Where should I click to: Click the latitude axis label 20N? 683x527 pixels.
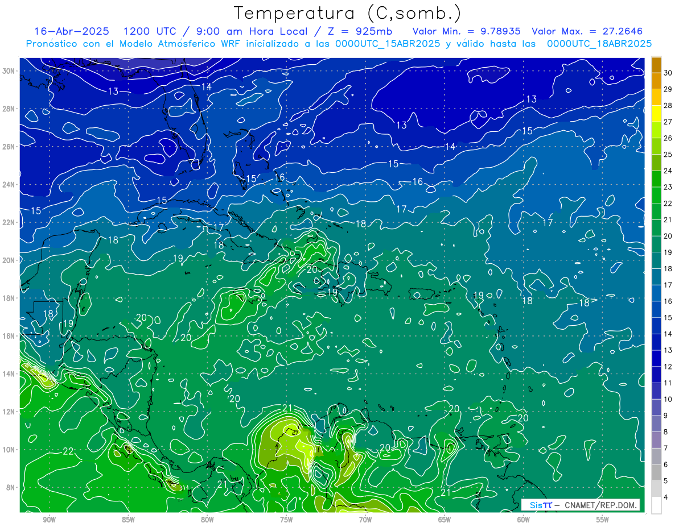point(10,260)
